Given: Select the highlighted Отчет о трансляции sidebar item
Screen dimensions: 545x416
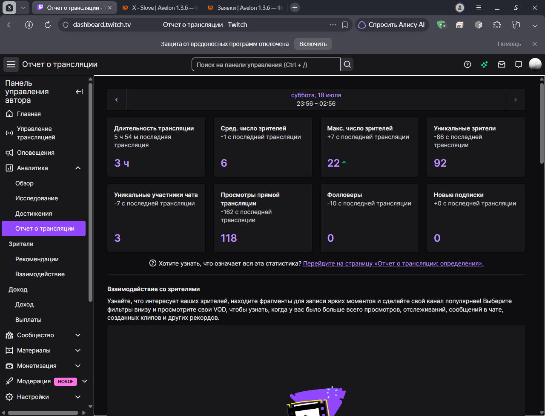Looking at the screenshot, I should pyautogui.click(x=44, y=228).
